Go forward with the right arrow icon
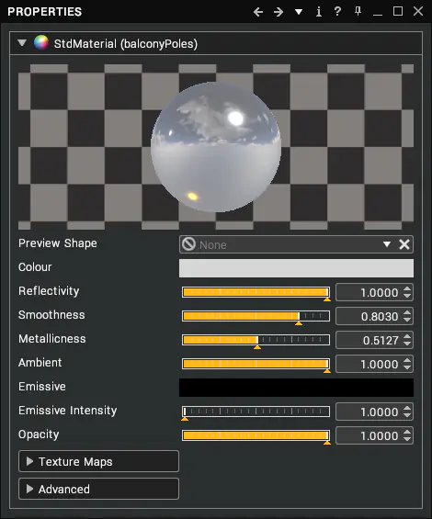Image resolution: width=432 pixels, height=519 pixels. pos(279,12)
